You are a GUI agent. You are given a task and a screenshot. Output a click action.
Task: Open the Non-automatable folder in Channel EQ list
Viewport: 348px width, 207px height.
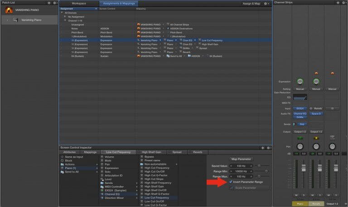[155, 164]
